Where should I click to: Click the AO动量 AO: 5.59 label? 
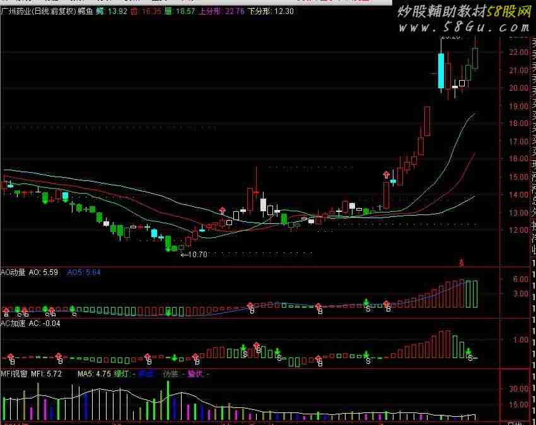pos(30,272)
